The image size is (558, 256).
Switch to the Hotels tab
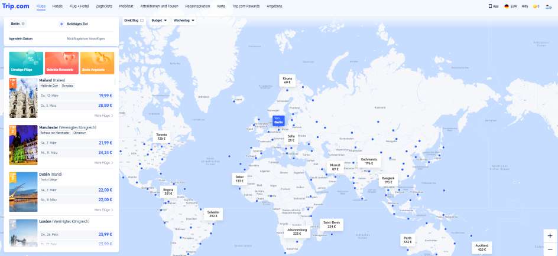(x=57, y=6)
